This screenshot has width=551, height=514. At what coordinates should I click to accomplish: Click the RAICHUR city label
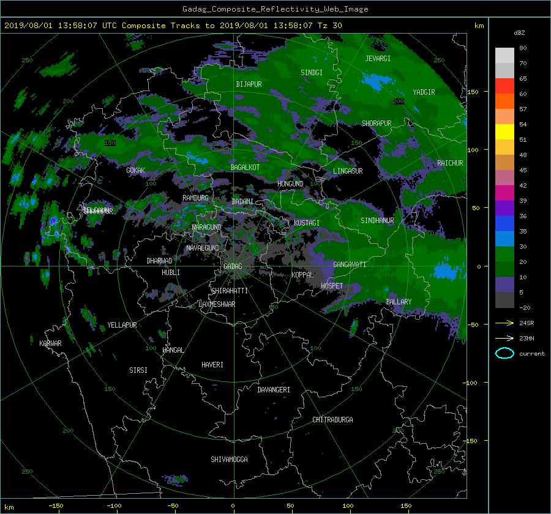coord(450,163)
